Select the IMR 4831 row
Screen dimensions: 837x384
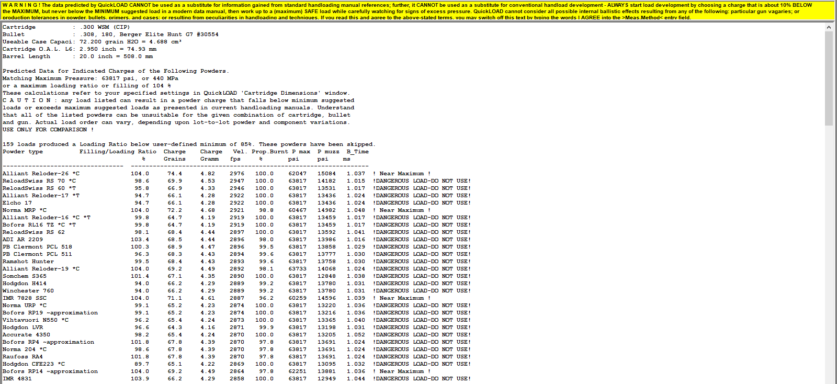236,379
